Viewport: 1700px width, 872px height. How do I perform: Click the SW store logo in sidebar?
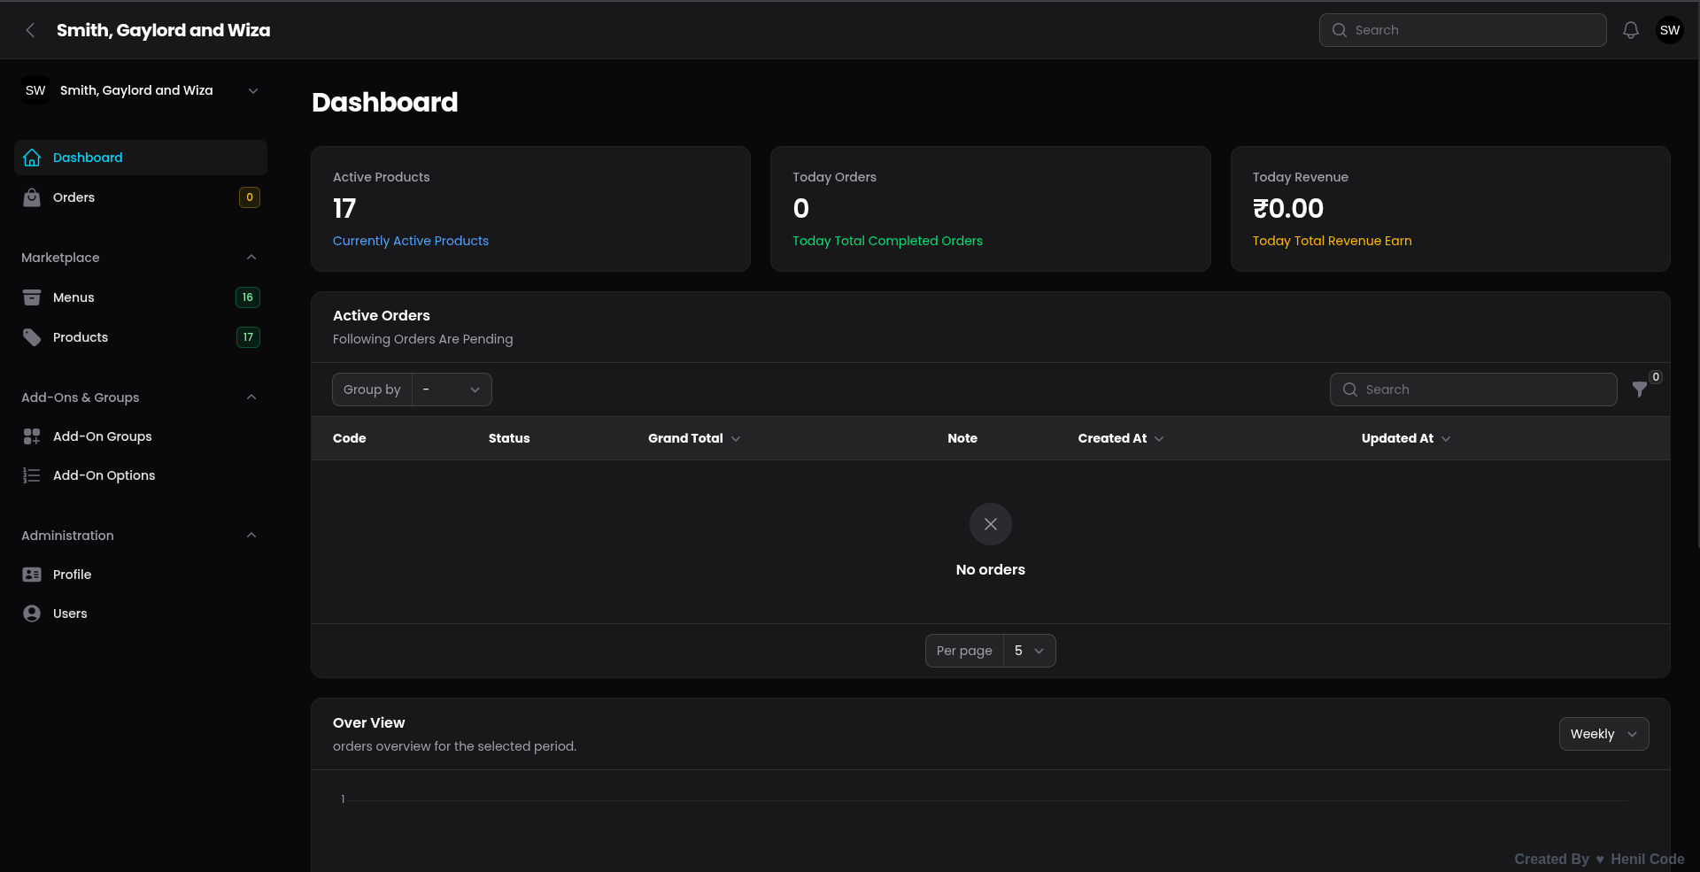(35, 90)
